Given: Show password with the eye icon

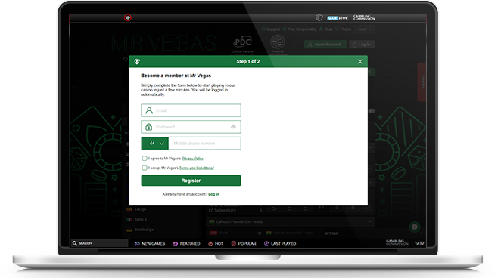Looking at the screenshot, I should 233,127.
